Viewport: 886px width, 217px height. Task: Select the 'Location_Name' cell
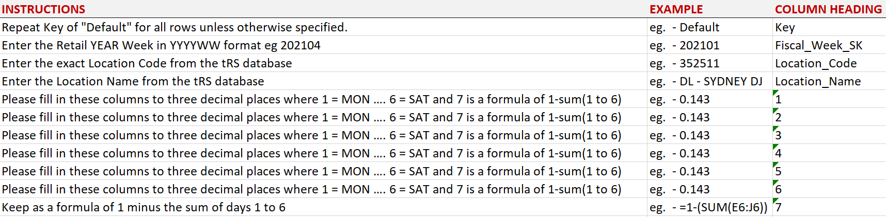click(818, 81)
